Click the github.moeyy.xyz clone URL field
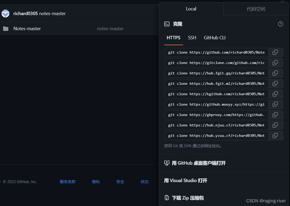The height and width of the screenshot is (206, 290). [x=216, y=104]
